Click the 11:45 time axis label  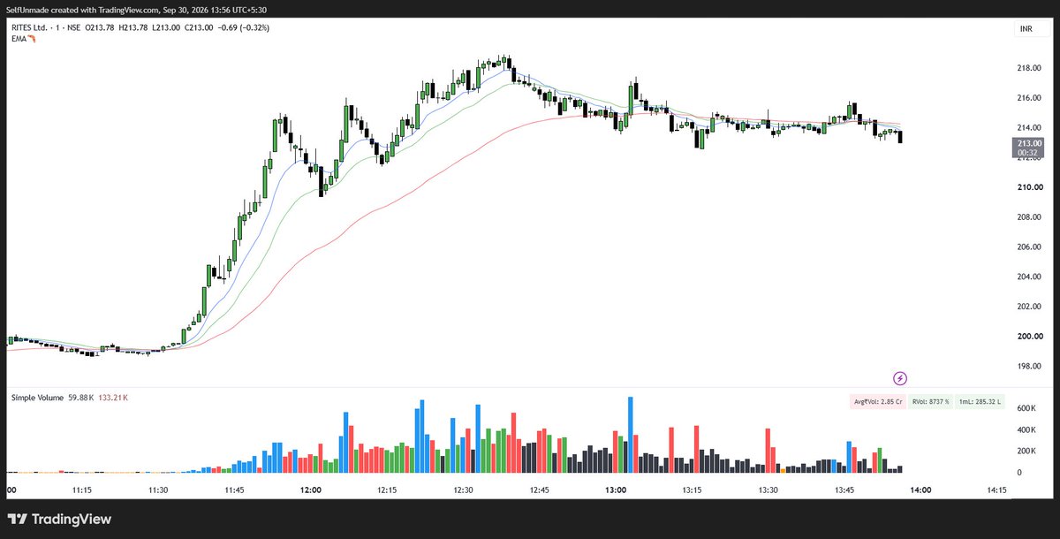pyautogui.click(x=235, y=490)
